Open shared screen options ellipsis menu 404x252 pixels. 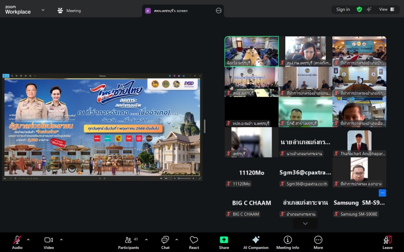tap(218, 10)
